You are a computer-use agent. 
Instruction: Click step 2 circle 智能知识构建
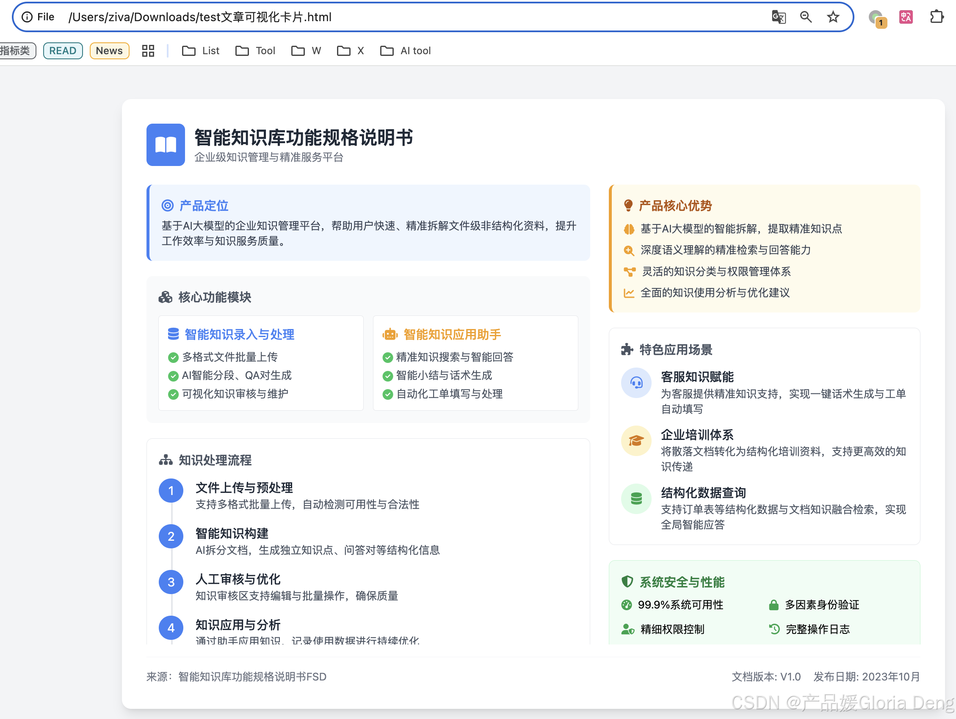171,536
